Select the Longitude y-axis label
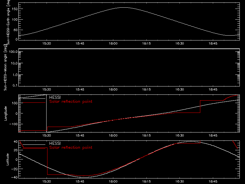245x184 pixels. pos(6,113)
